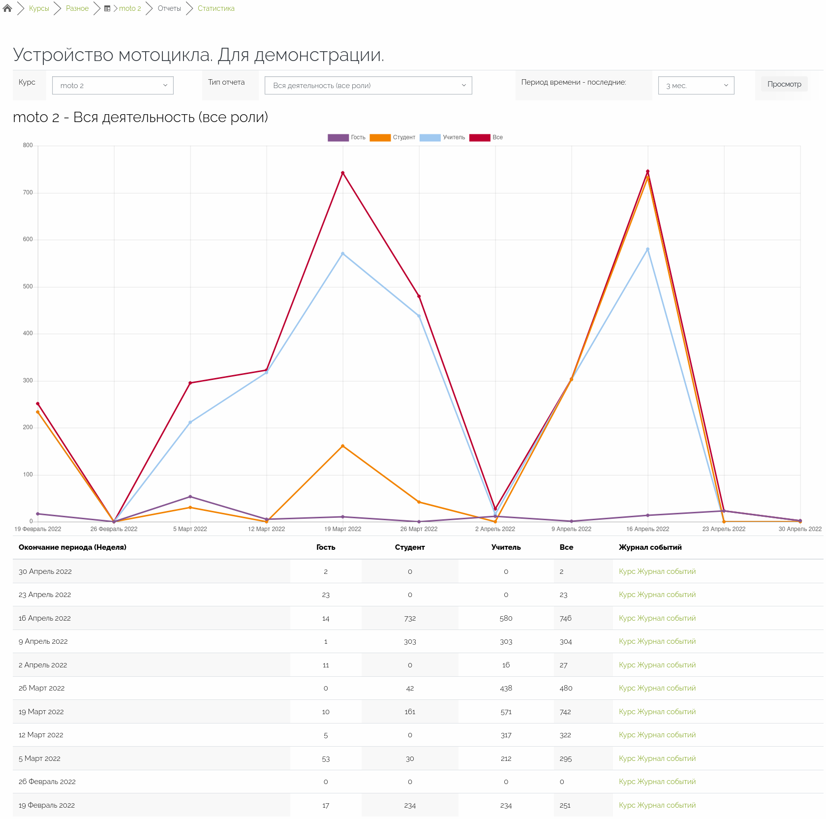Viewport: 826px width, 819px height.
Task: Click the red peak point at 19 Март 2022
Action: point(343,173)
